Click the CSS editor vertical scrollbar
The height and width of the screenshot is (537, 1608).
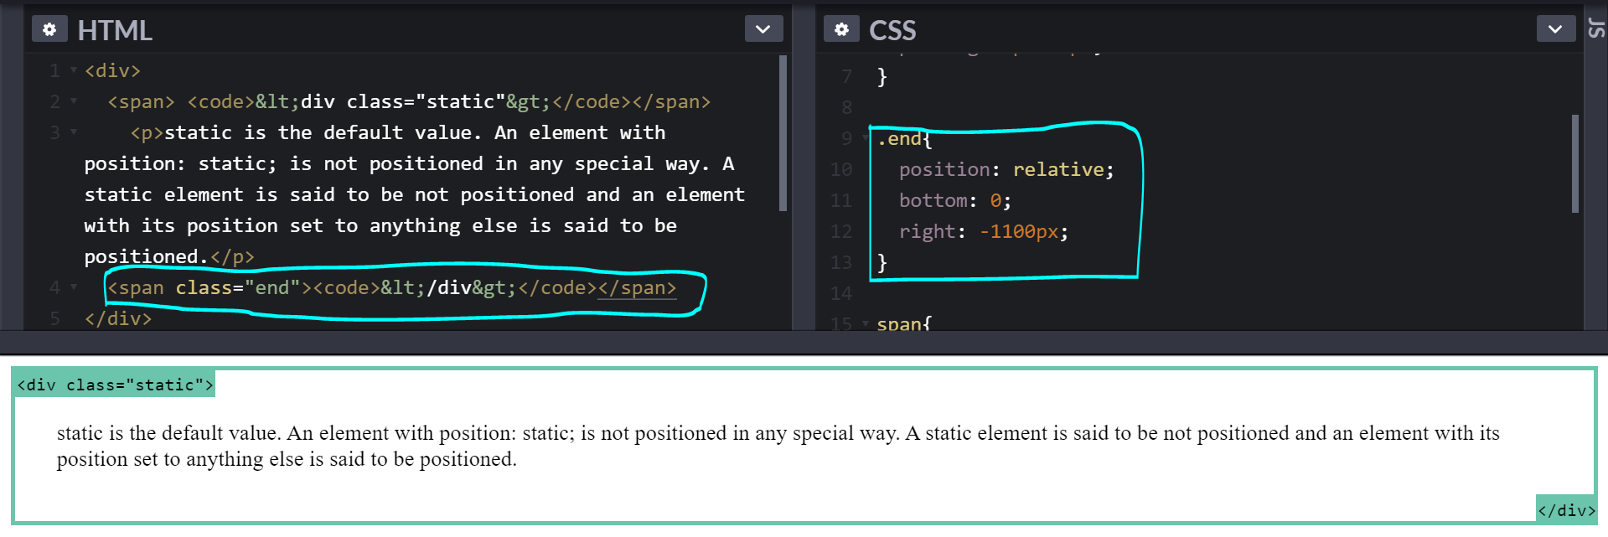pos(1574,163)
